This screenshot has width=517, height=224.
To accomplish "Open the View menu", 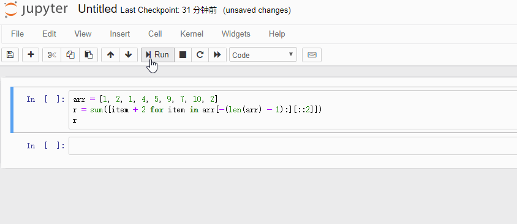I will click(83, 34).
